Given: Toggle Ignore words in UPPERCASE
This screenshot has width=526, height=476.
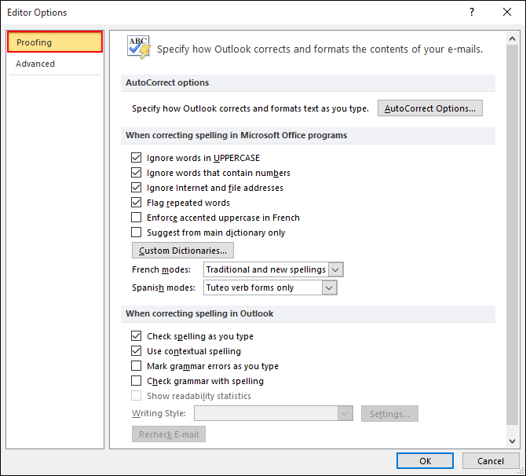Looking at the screenshot, I should click(136, 158).
